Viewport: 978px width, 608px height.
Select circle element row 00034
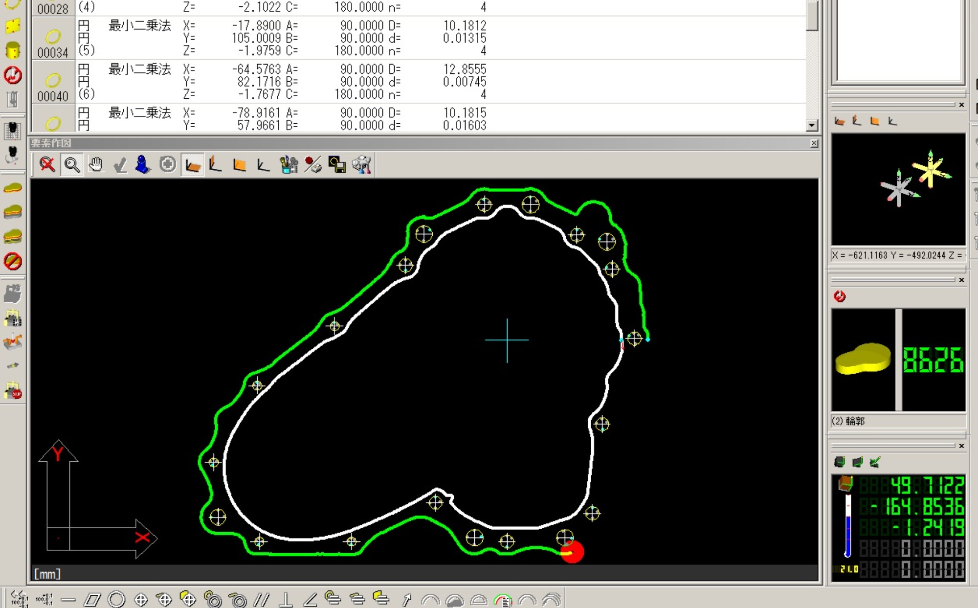pos(53,38)
